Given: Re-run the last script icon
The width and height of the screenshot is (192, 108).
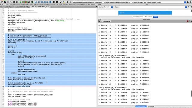Looking at the screenshot, I should click(x=32, y=2).
